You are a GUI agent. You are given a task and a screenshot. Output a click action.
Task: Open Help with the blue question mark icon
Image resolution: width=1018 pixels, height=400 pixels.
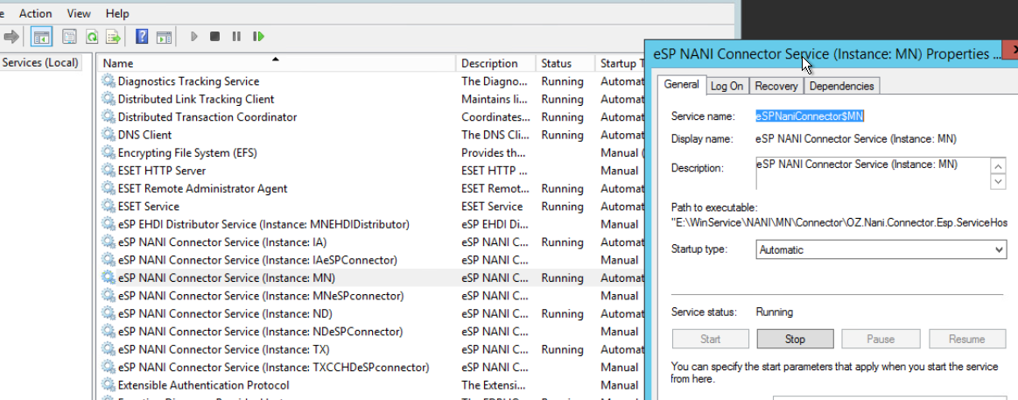coord(142,37)
